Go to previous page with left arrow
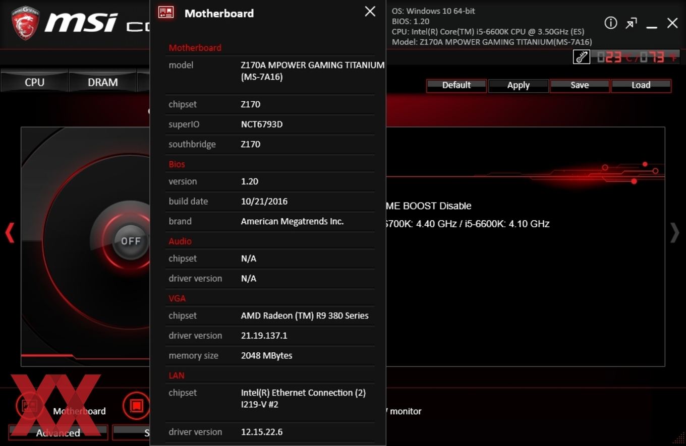The width and height of the screenshot is (686, 446). tap(10, 233)
